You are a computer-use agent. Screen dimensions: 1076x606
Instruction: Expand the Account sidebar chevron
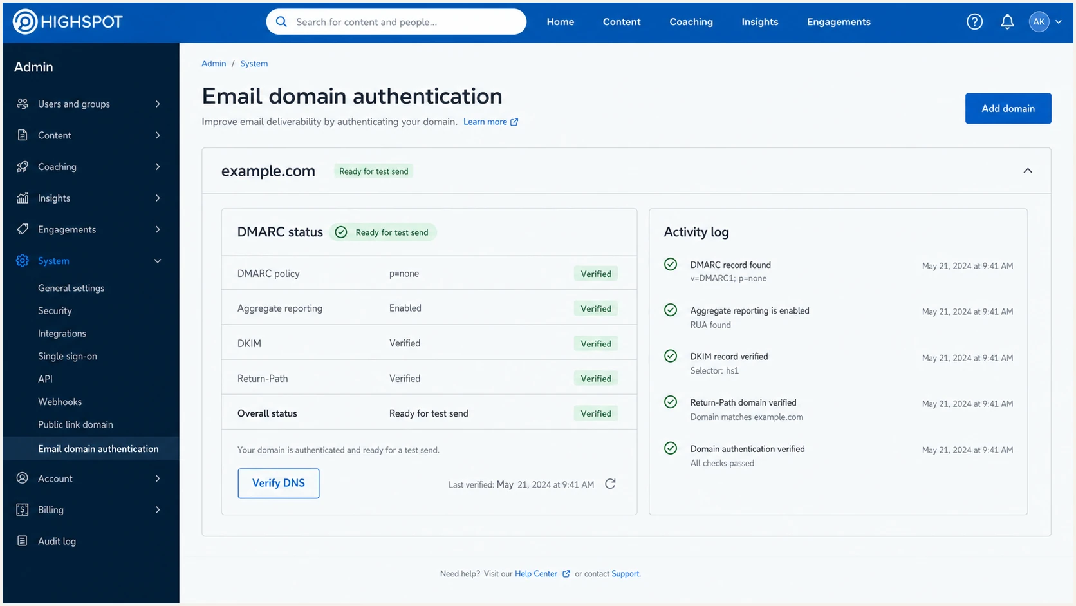click(158, 478)
